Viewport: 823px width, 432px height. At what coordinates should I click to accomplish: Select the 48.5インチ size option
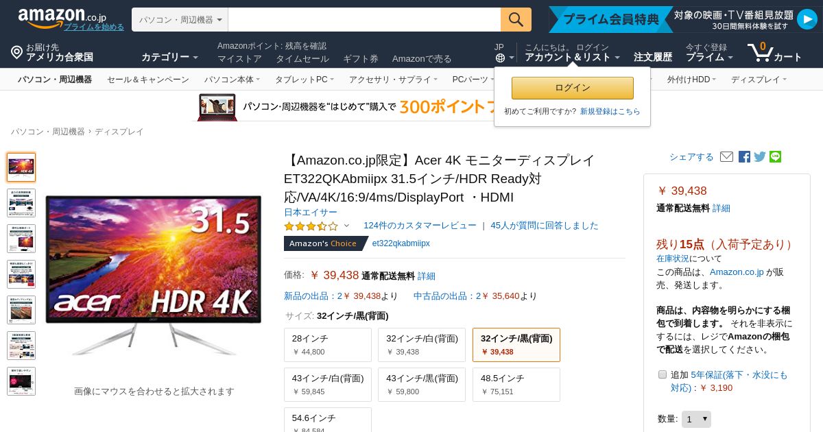[x=516, y=385]
